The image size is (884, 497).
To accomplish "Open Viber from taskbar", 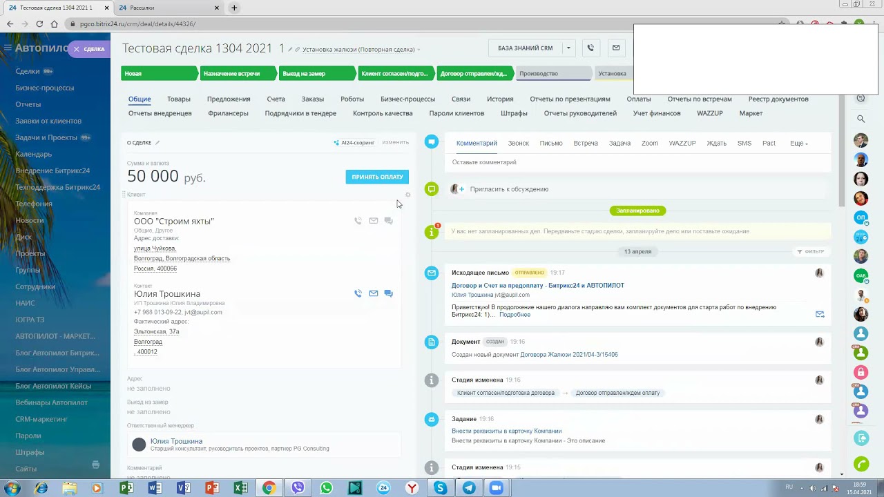I will coord(298,488).
